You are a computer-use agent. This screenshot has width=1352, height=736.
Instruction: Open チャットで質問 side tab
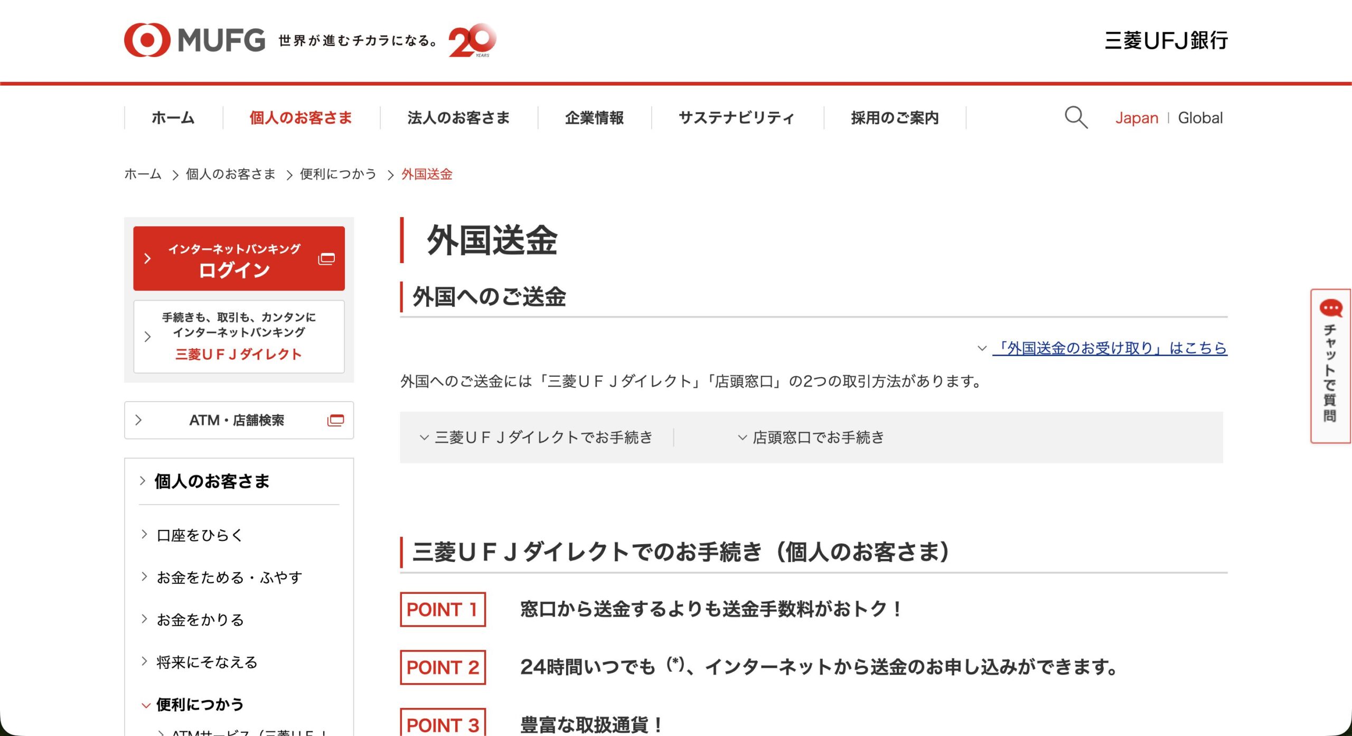pyautogui.click(x=1330, y=366)
